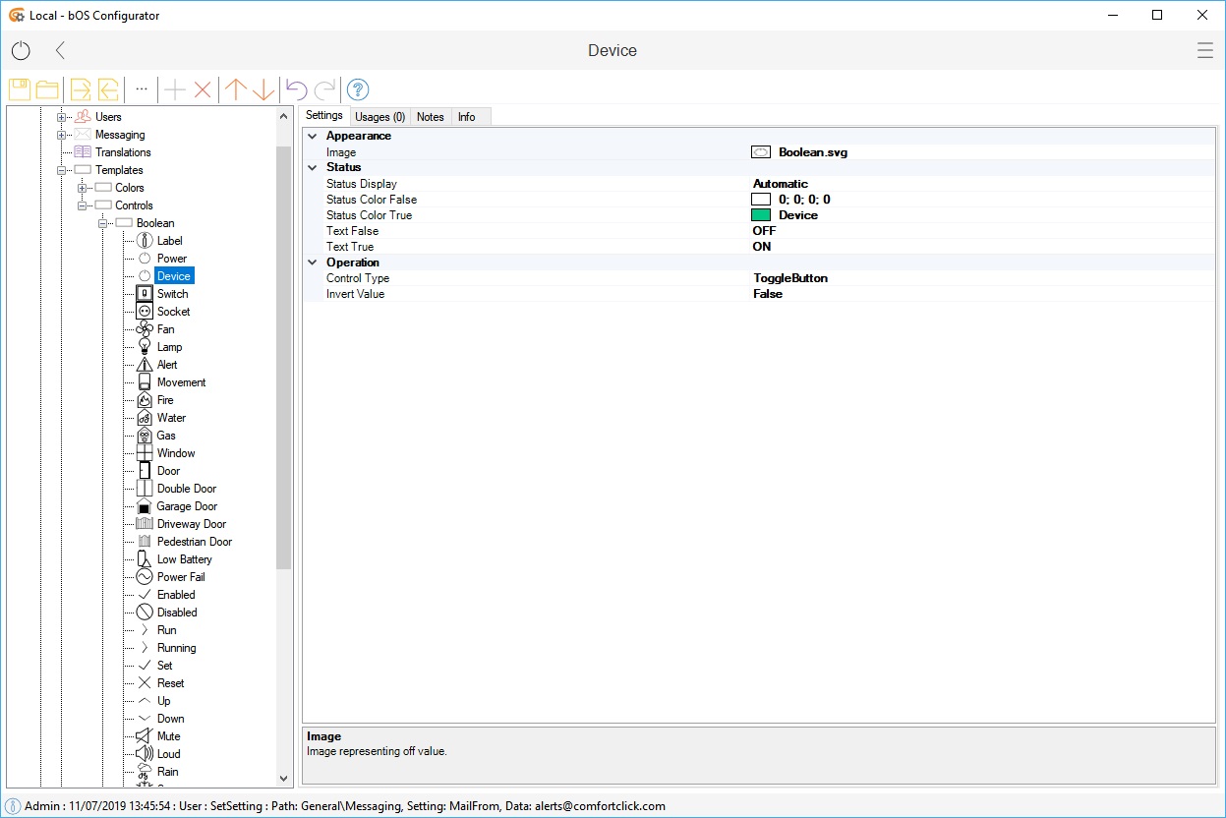Click the add plus toolbar icon
1226x818 pixels.
tap(174, 89)
